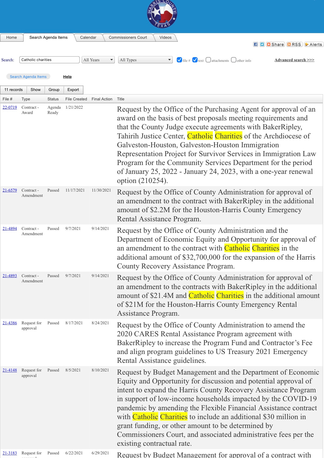324x458 pixels.
Task: Click the '8/24/2021' final action date
Action: pyautogui.click(x=100, y=323)
